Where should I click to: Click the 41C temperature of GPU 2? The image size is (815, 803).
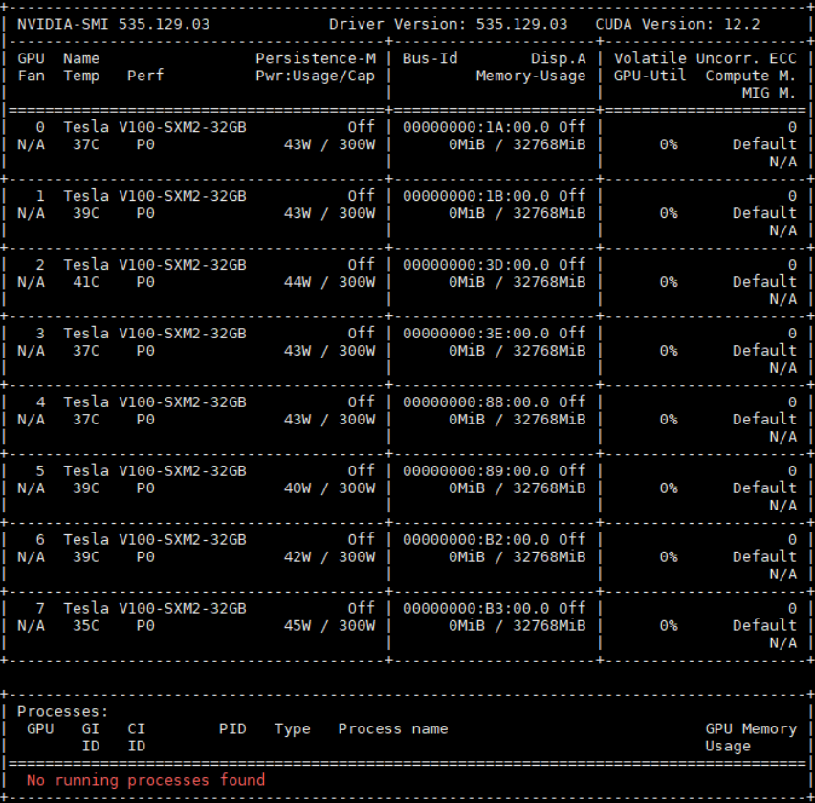(86, 282)
